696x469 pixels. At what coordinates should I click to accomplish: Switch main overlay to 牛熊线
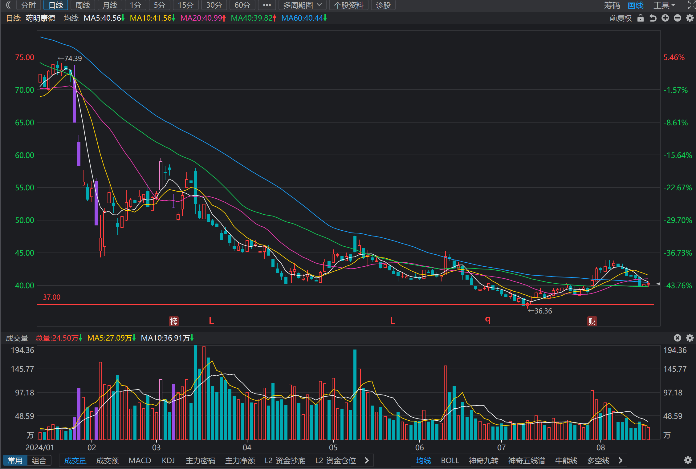(566, 460)
